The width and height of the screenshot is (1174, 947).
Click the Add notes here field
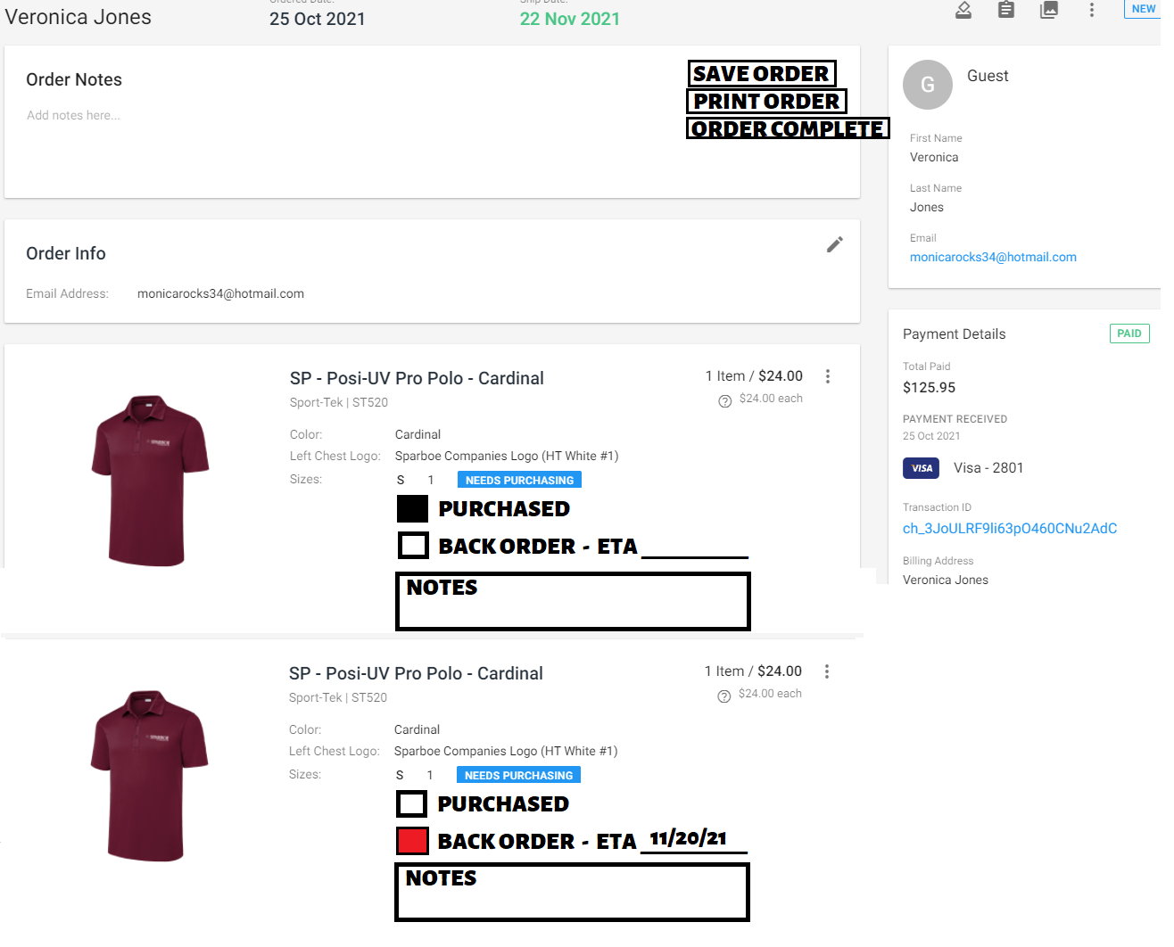pos(73,115)
